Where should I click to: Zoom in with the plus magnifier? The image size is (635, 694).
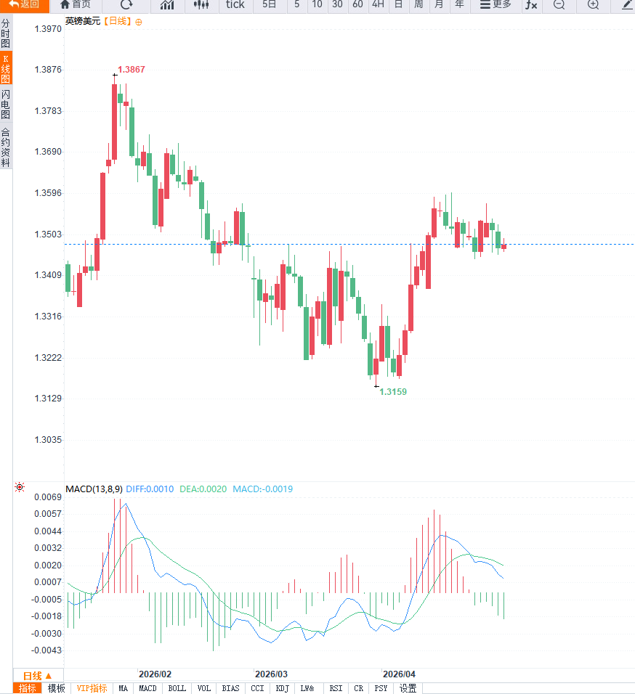coord(593,5)
